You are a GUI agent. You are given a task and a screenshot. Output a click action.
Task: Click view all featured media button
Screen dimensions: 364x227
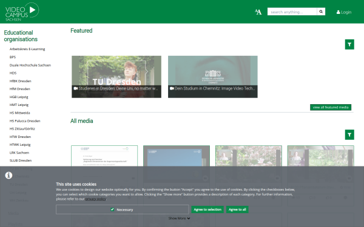(331, 107)
